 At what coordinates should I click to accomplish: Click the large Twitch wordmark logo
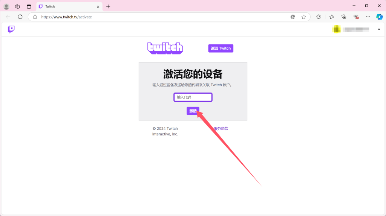pos(165,48)
